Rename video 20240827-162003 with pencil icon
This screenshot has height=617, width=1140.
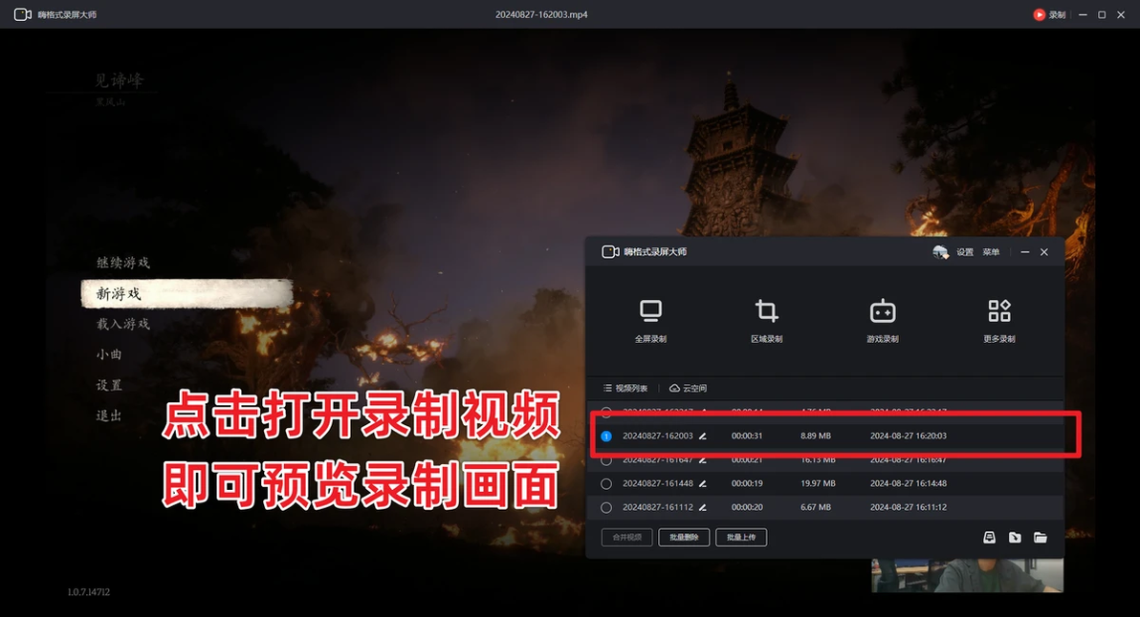coord(702,436)
